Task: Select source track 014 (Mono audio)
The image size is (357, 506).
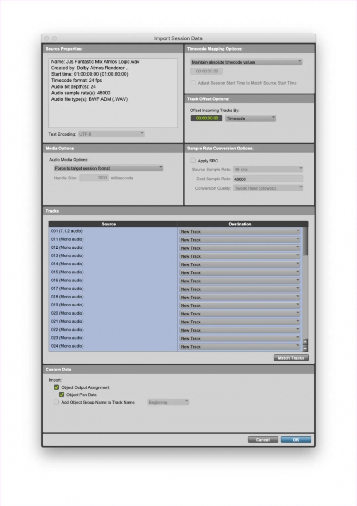Action: pos(113,264)
